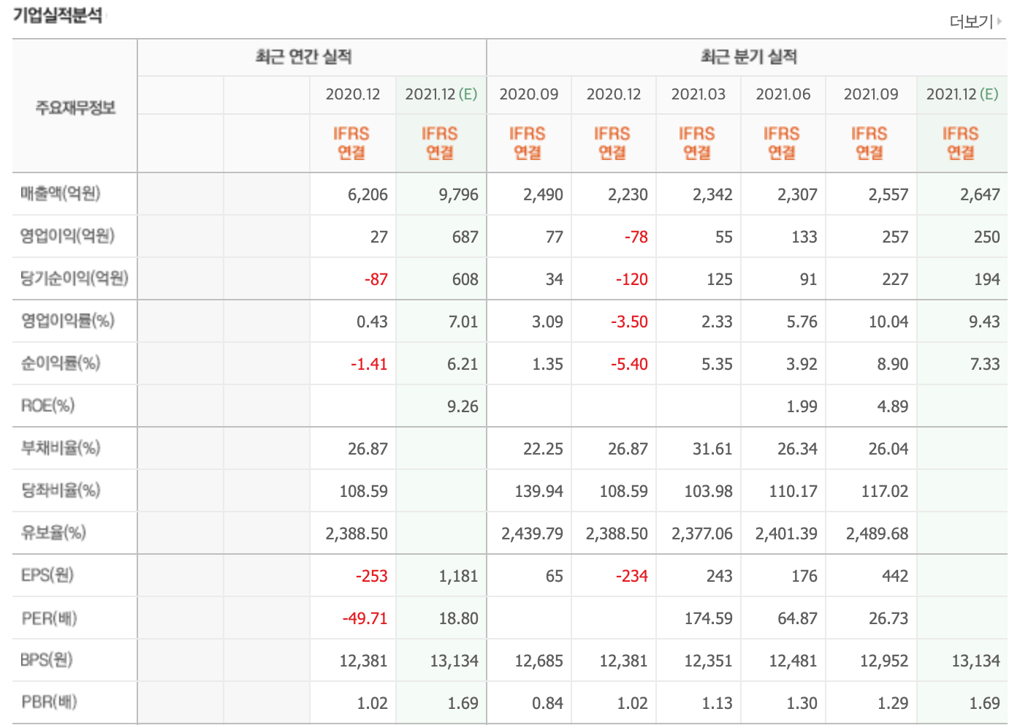Viewport: 1020px width, 725px height.
Task: Click annual sales value 6,206
Action: [368, 195]
